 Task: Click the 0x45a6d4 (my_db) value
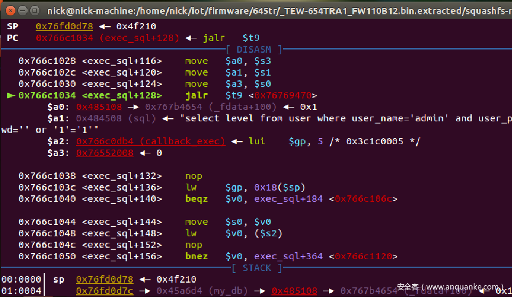pyautogui.click(x=202, y=291)
